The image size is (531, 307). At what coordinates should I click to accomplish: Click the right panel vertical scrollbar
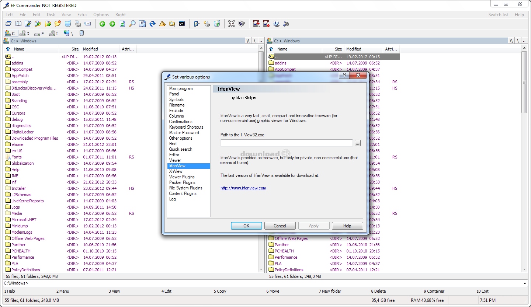pos(524,158)
